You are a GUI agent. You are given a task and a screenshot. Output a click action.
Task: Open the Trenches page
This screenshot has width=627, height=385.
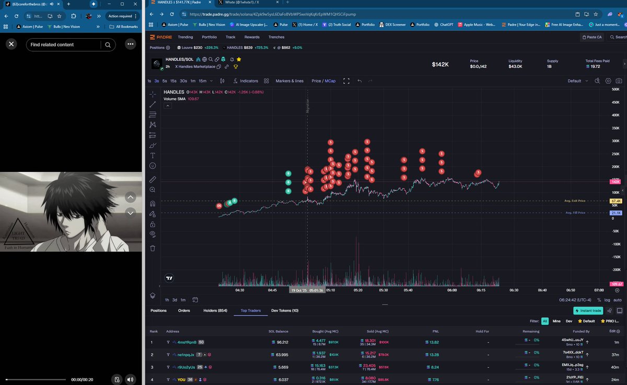click(x=276, y=37)
